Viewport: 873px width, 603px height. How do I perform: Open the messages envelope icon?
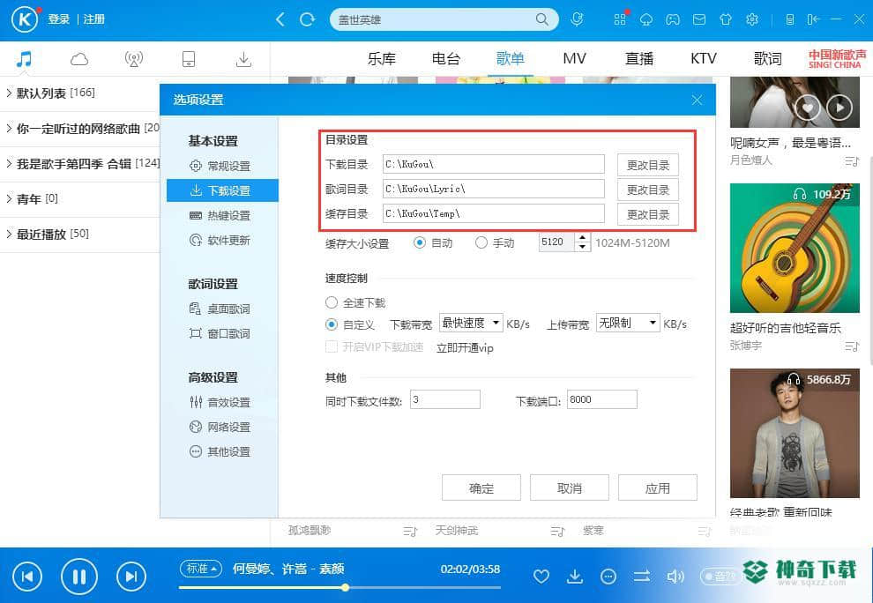click(698, 19)
